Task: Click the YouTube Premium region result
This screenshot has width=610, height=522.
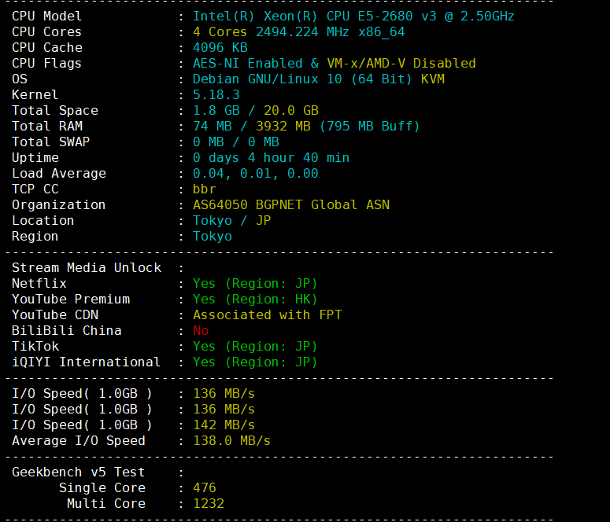Action: tap(255, 299)
